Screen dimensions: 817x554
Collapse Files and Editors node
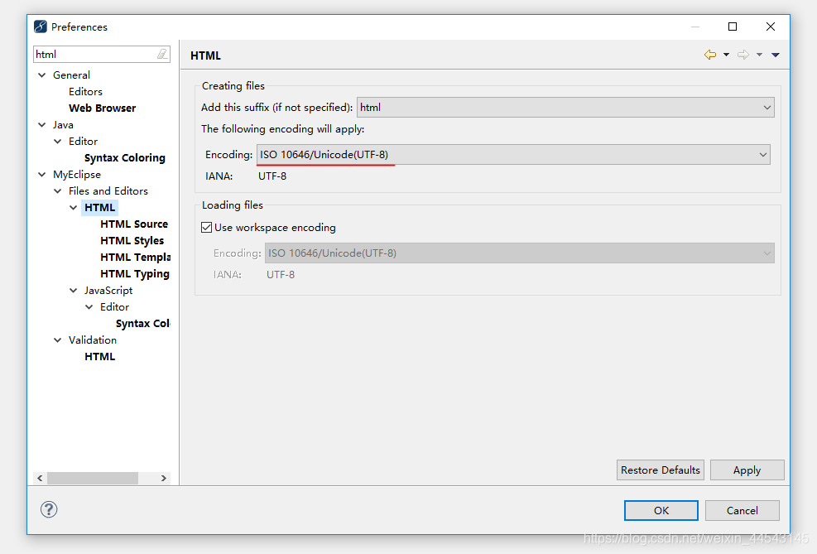point(58,191)
